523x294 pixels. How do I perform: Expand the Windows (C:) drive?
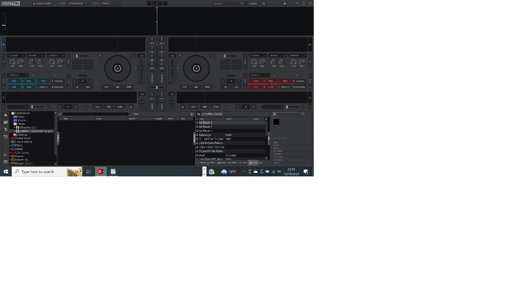(x=15, y=127)
